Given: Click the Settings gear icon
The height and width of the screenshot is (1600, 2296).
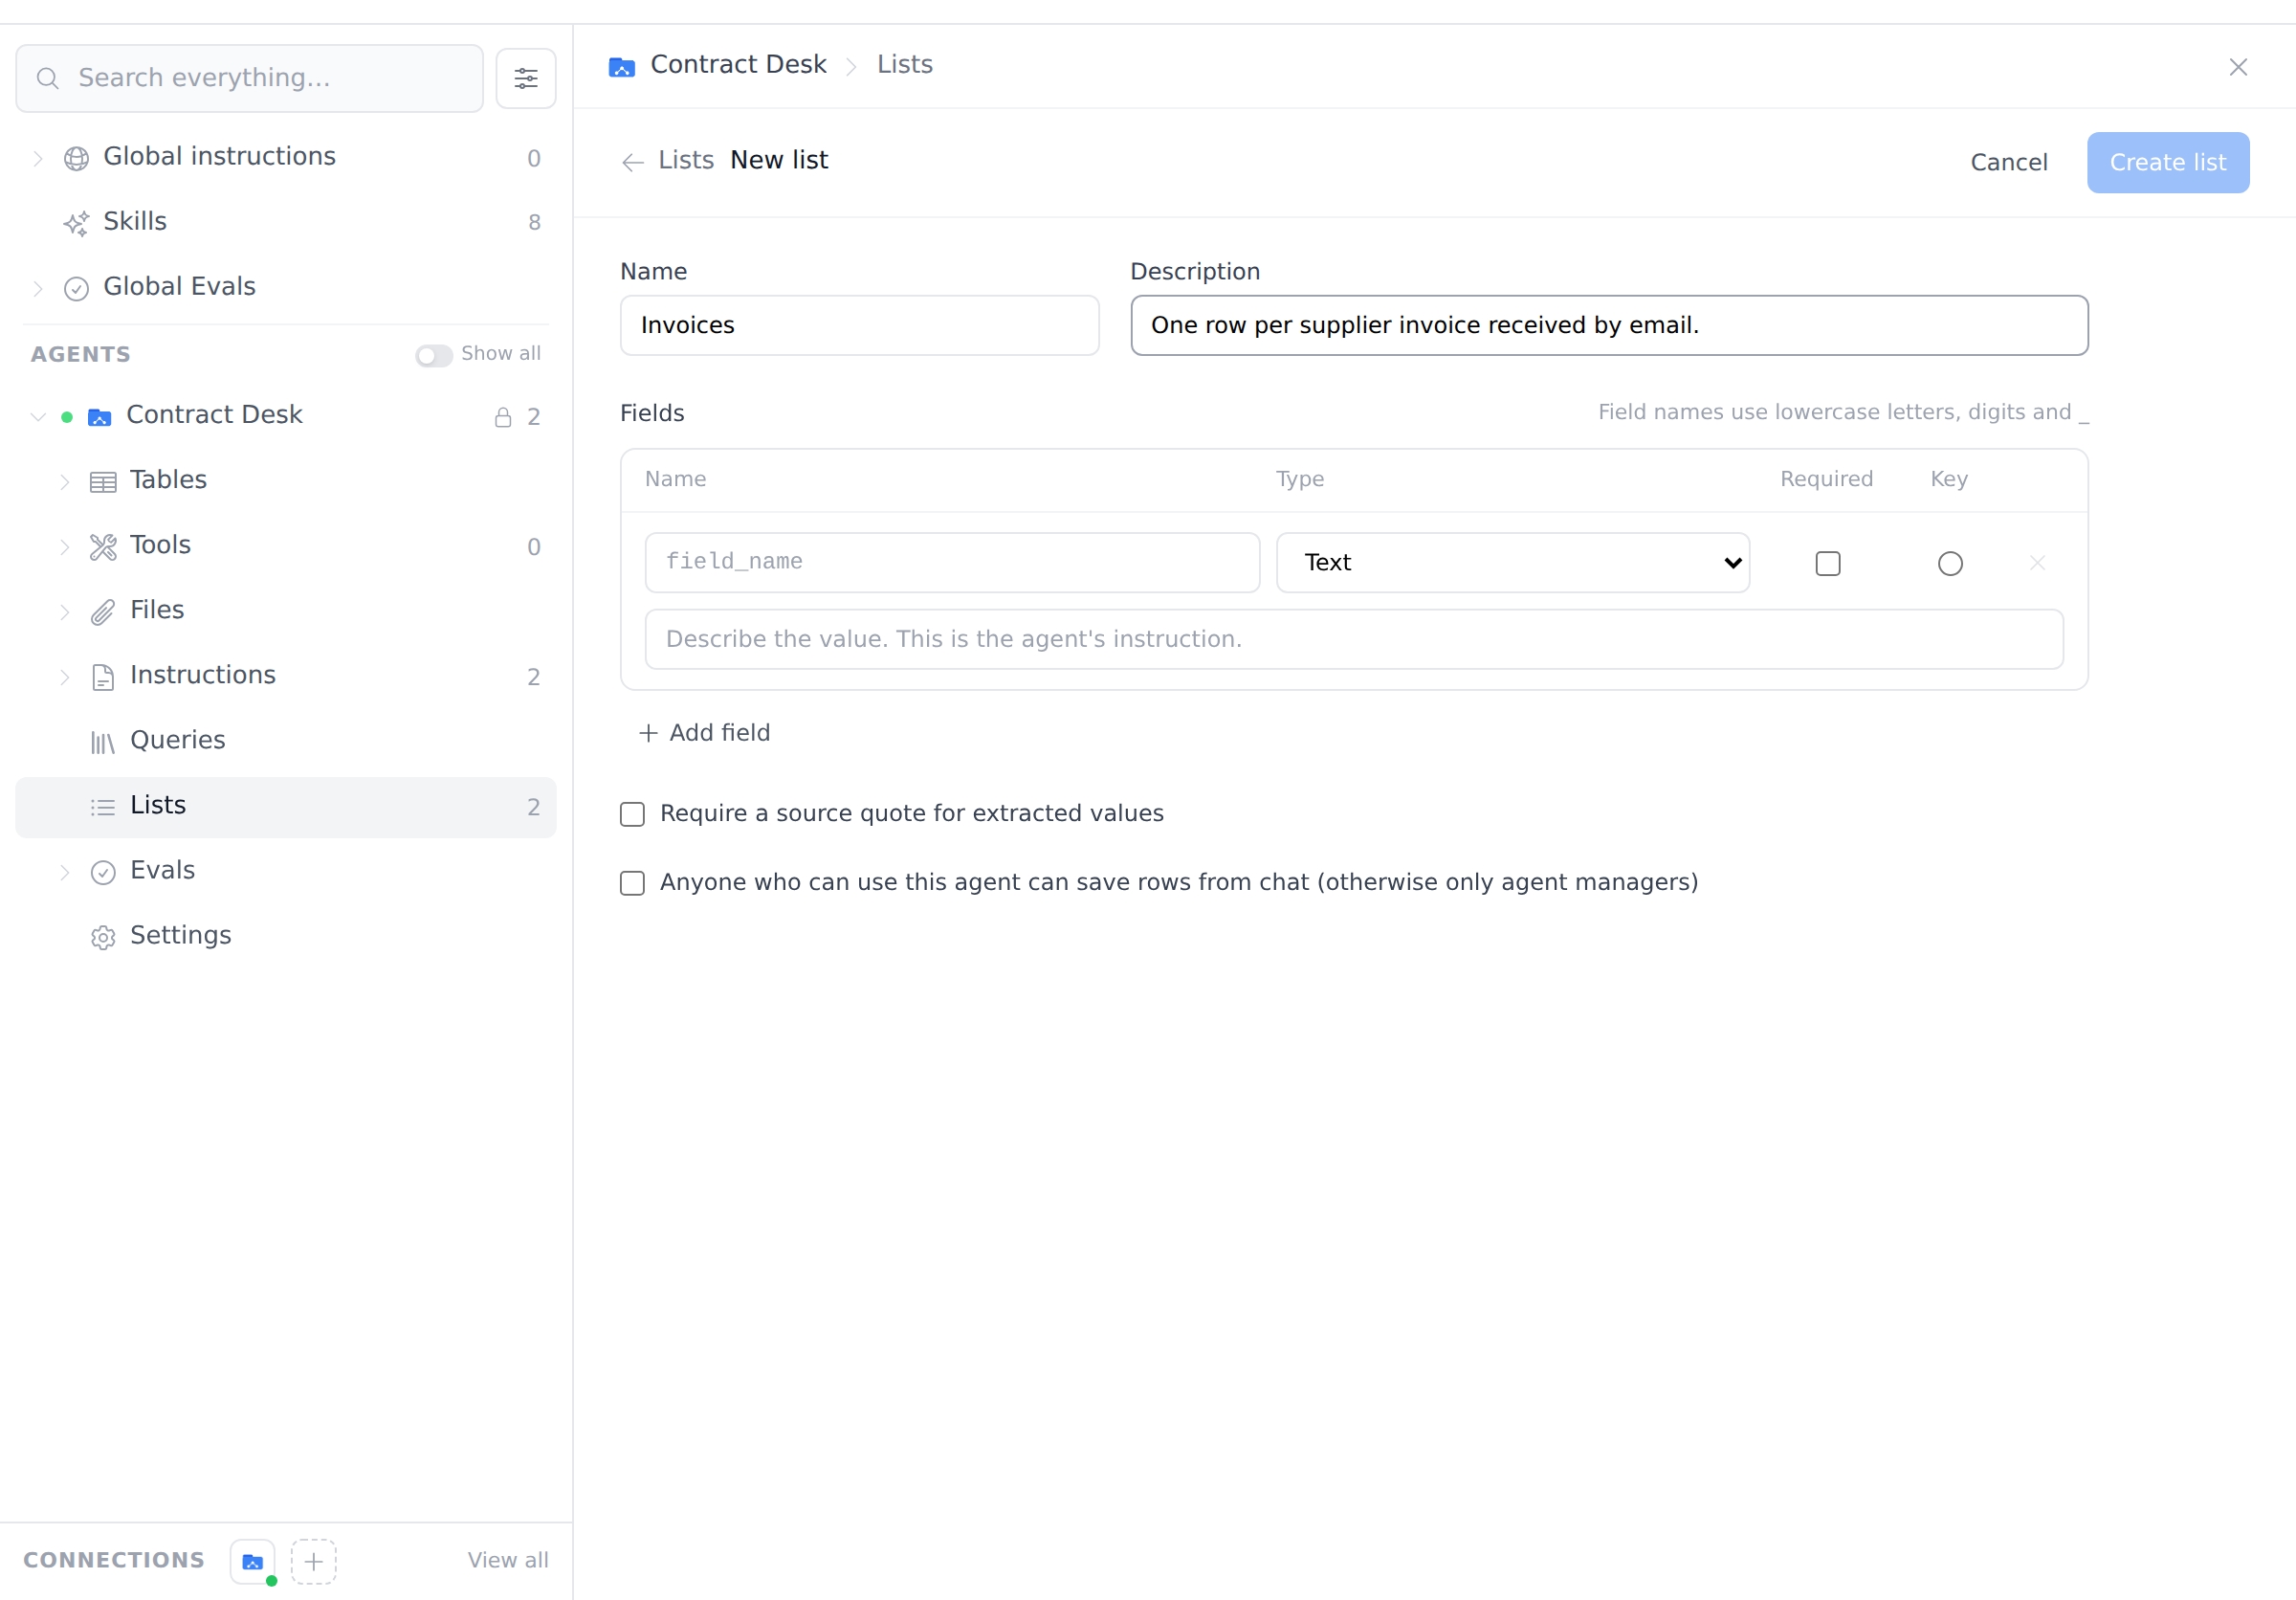Looking at the screenshot, I should point(103,937).
